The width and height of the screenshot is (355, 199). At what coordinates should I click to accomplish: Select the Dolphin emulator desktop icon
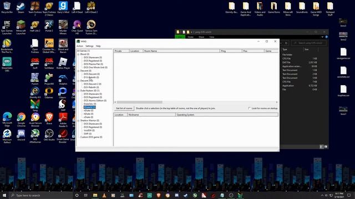[x=63, y=80]
